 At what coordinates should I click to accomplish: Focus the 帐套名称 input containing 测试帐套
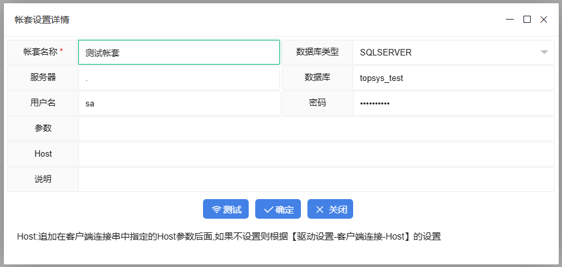(x=179, y=52)
